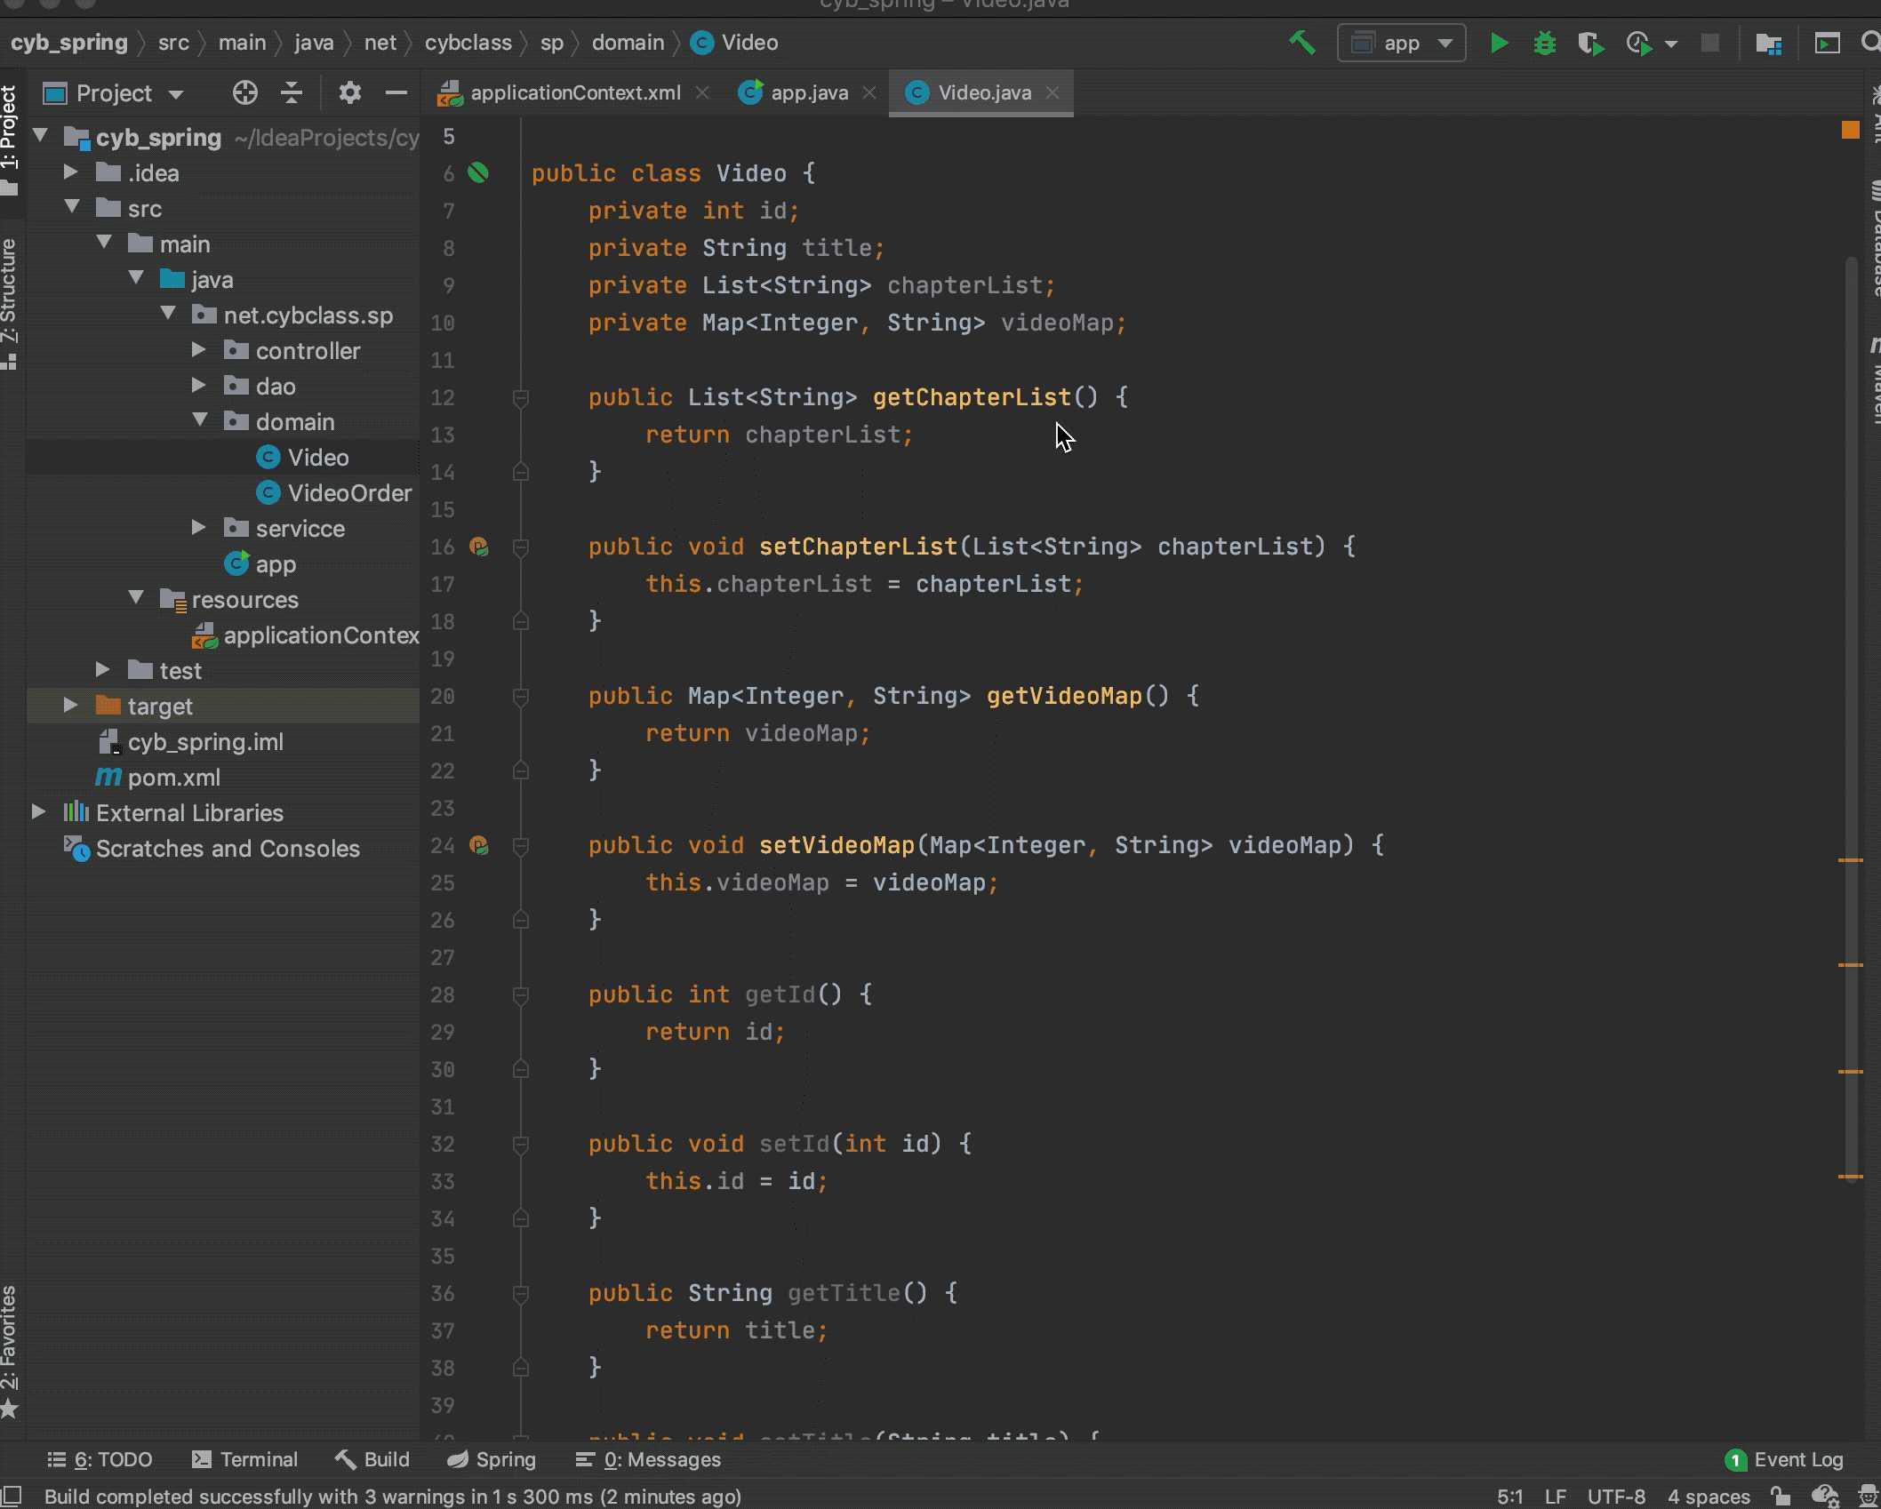Image resolution: width=1881 pixels, height=1509 pixels.
Task: Toggle read-only lock icon in status bar
Action: coord(1779,1497)
